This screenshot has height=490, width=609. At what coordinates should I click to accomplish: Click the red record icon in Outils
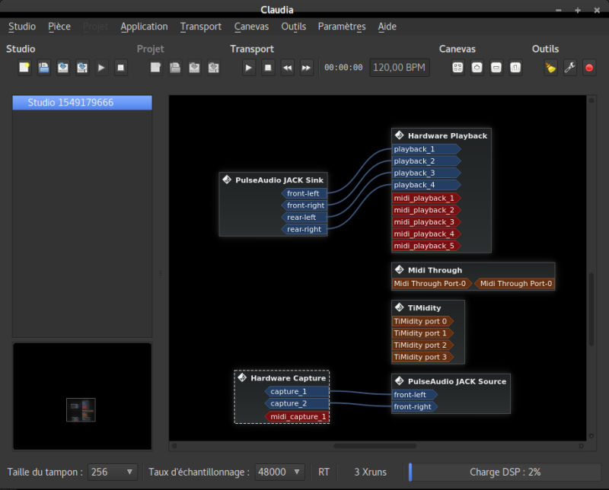click(588, 68)
